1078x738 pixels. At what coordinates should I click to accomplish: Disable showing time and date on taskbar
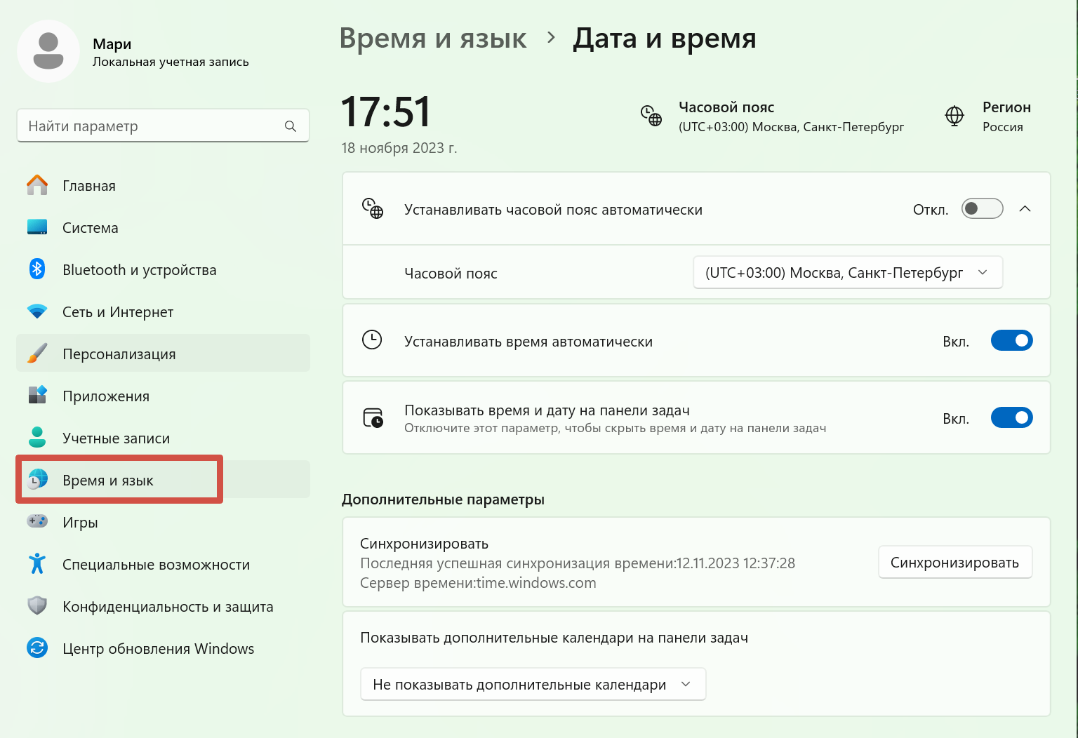1011,418
